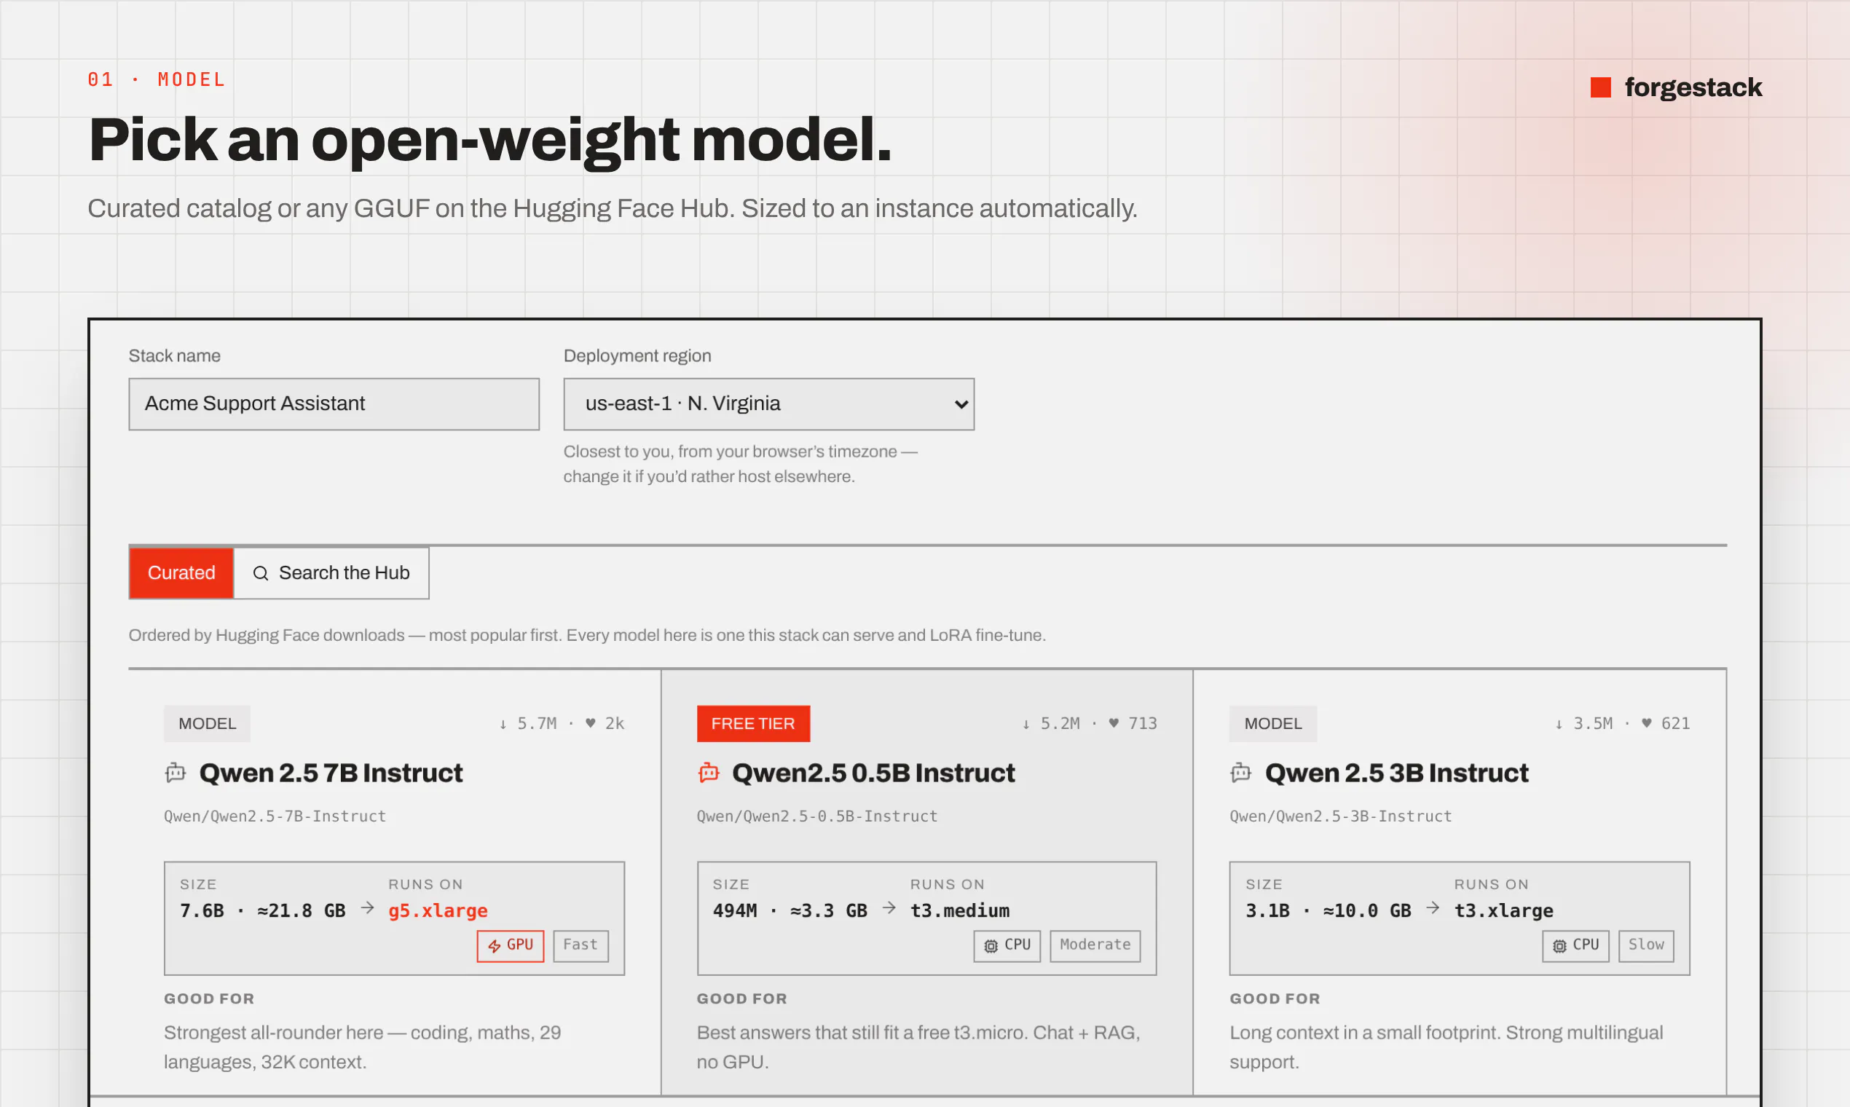Click the g5.xlarge instance label
The width and height of the screenshot is (1850, 1107).
point(438,911)
